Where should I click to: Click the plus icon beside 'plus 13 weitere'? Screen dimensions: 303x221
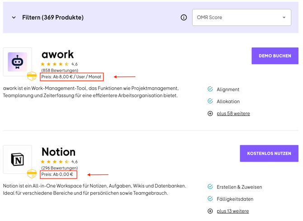tap(210, 211)
